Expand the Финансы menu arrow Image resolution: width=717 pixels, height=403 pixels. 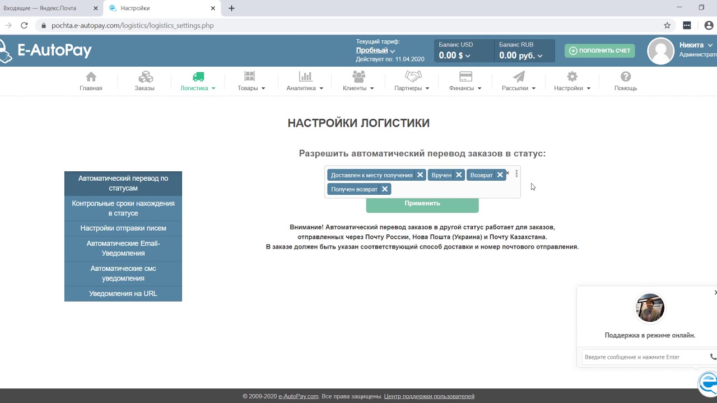click(479, 88)
